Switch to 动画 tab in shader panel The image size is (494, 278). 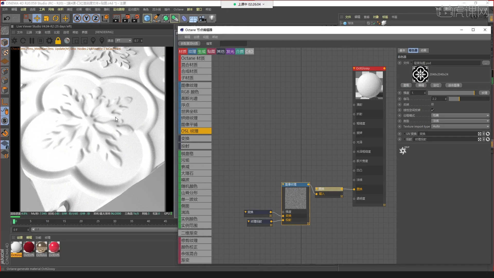pyautogui.click(x=424, y=50)
